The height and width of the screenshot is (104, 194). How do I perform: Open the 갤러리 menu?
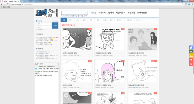pos(111,13)
